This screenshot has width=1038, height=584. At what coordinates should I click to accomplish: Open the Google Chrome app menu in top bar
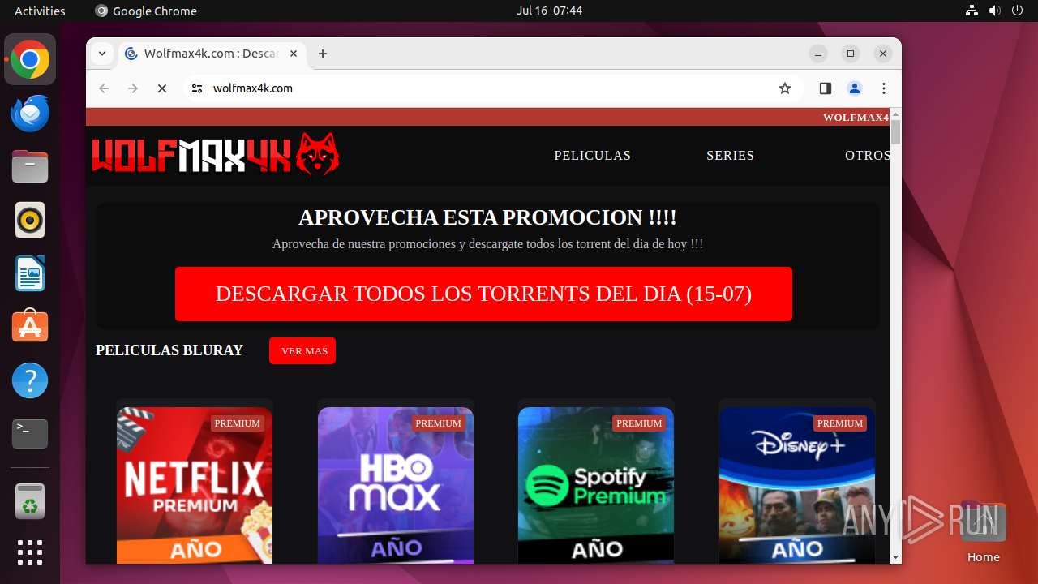click(x=146, y=11)
